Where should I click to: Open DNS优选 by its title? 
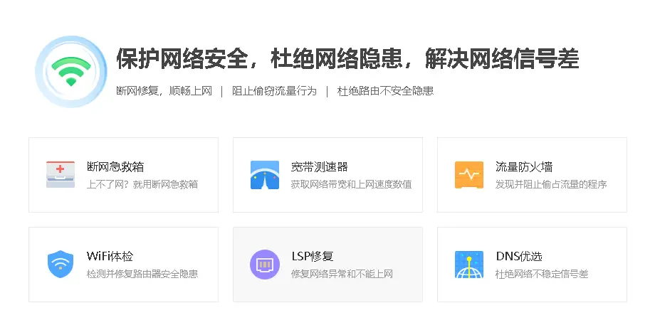(x=519, y=256)
